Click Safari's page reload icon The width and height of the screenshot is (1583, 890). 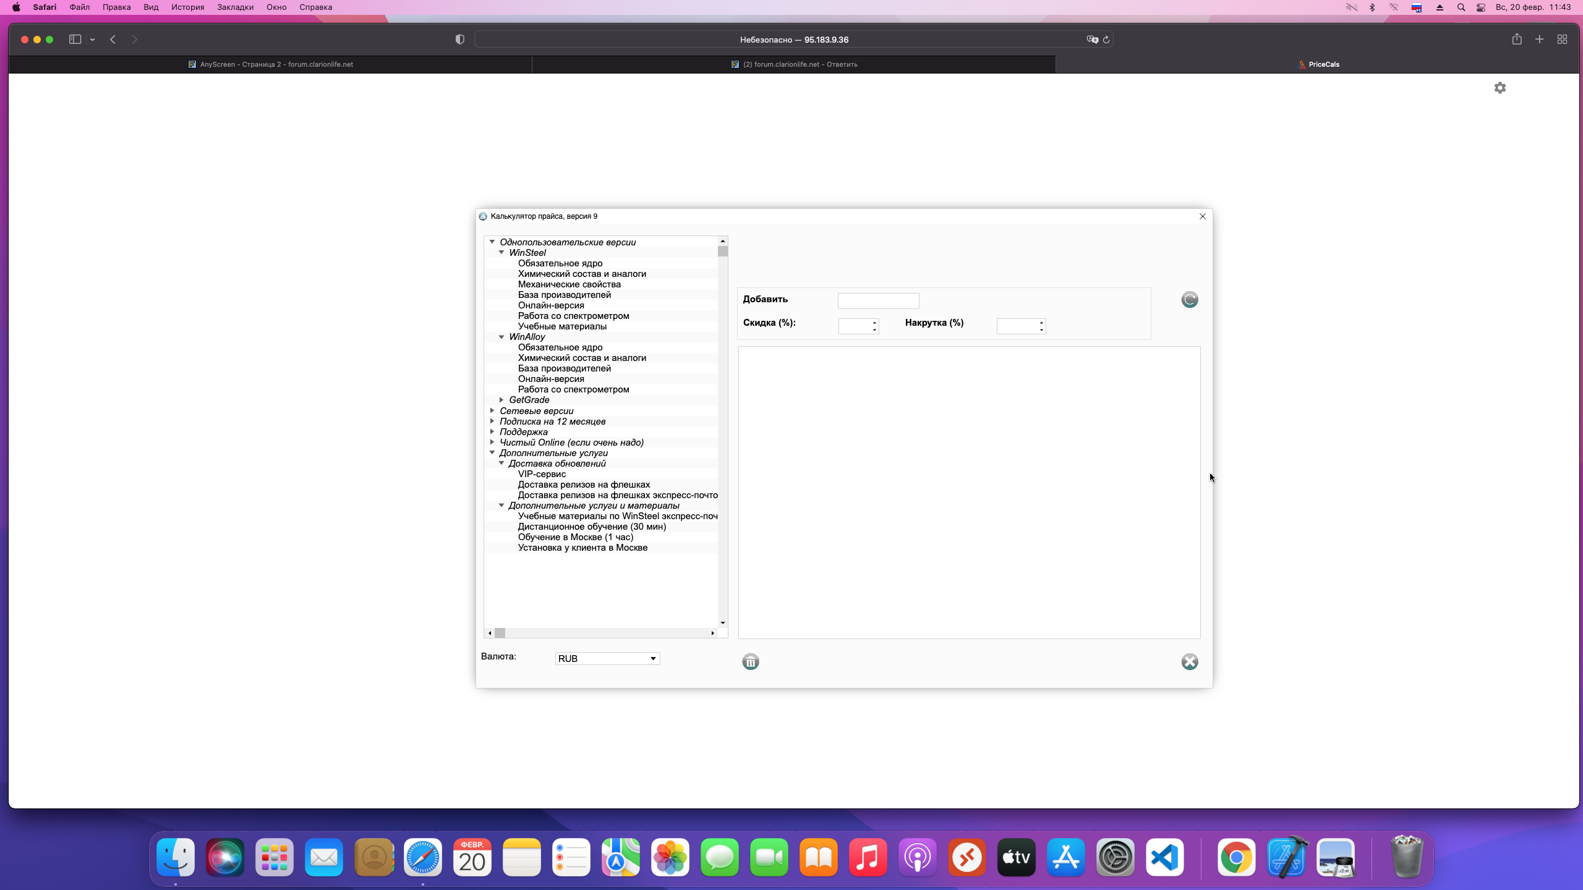1106,40
